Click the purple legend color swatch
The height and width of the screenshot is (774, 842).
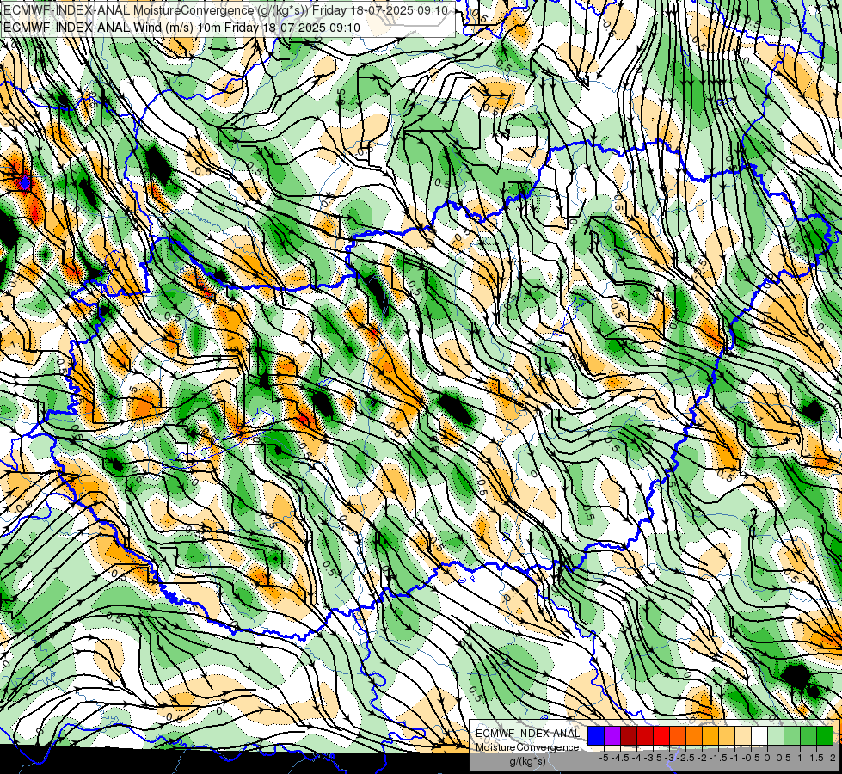click(x=612, y=735)
